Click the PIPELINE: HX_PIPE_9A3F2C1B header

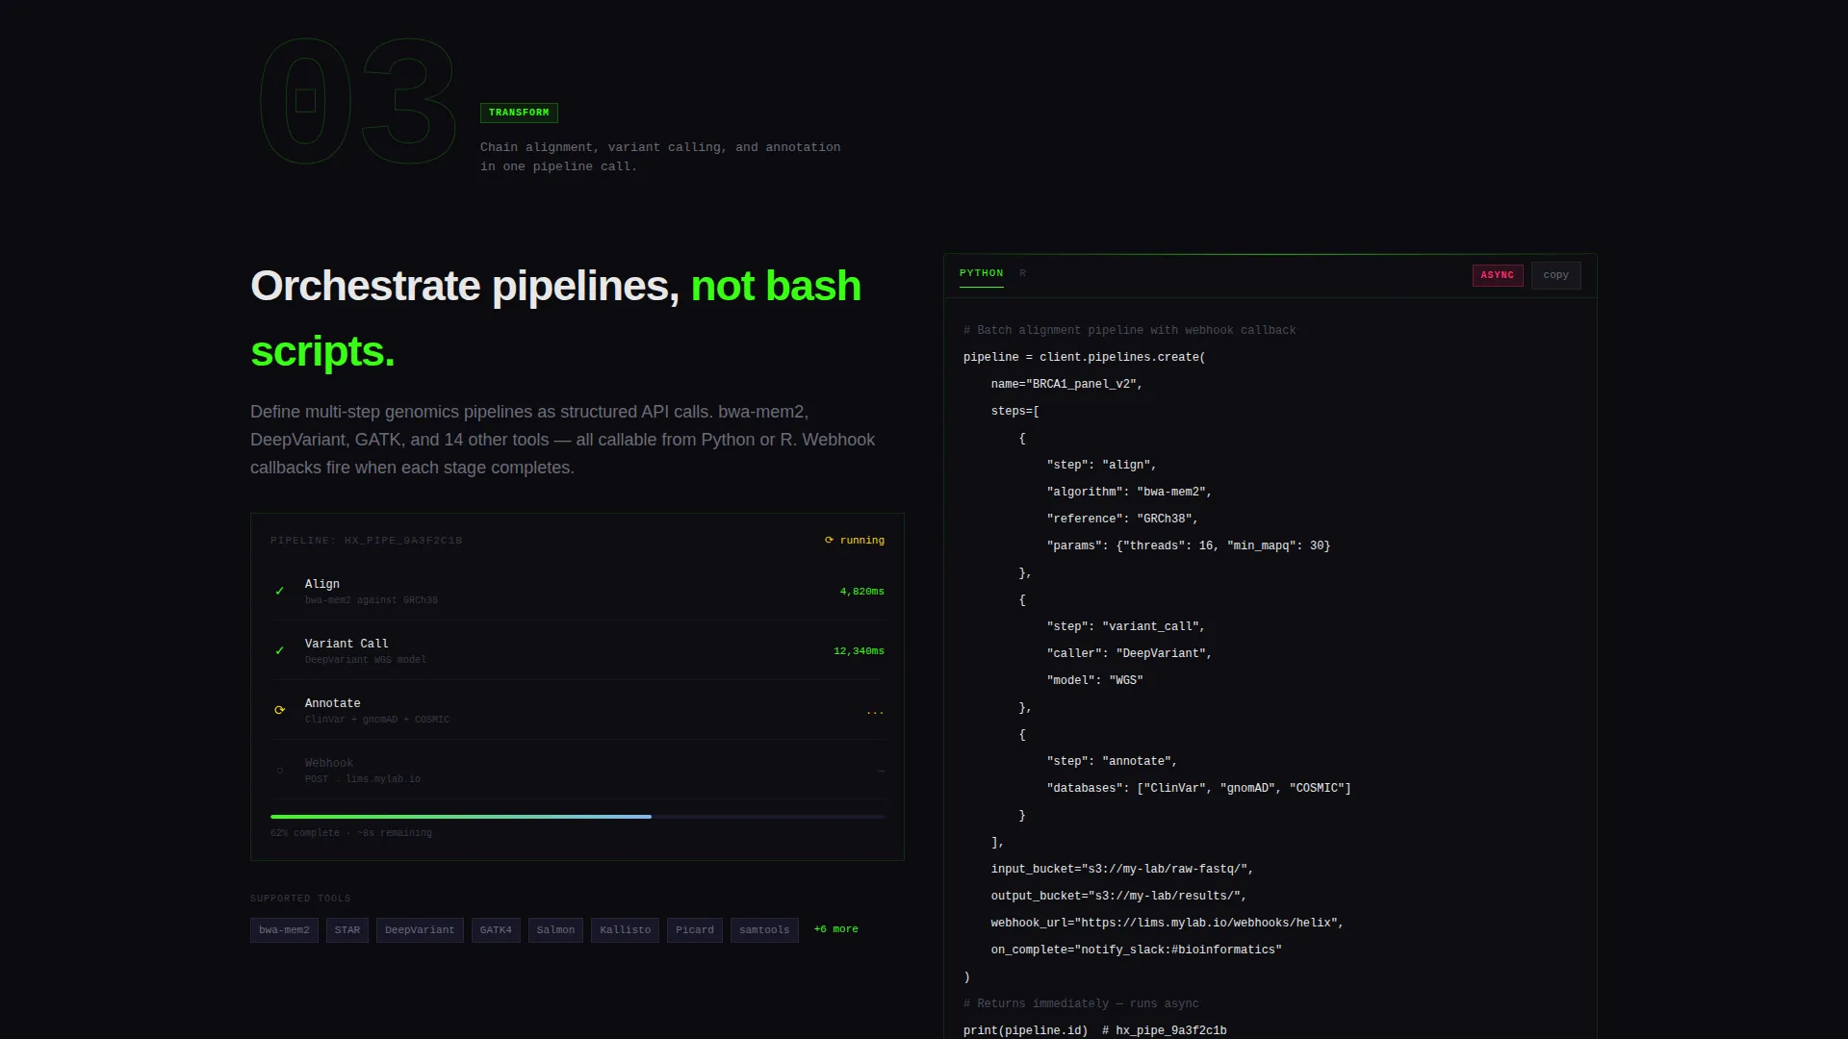point(367,541)
